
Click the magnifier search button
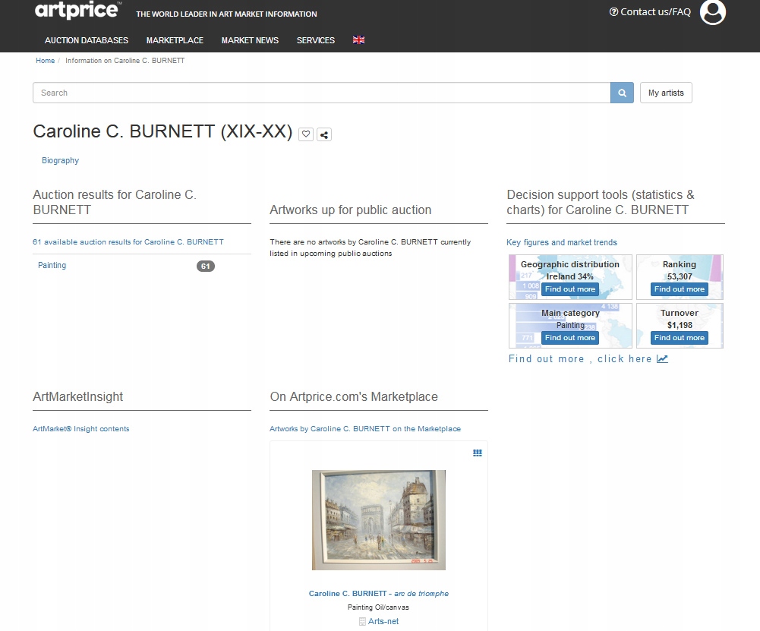622,93
